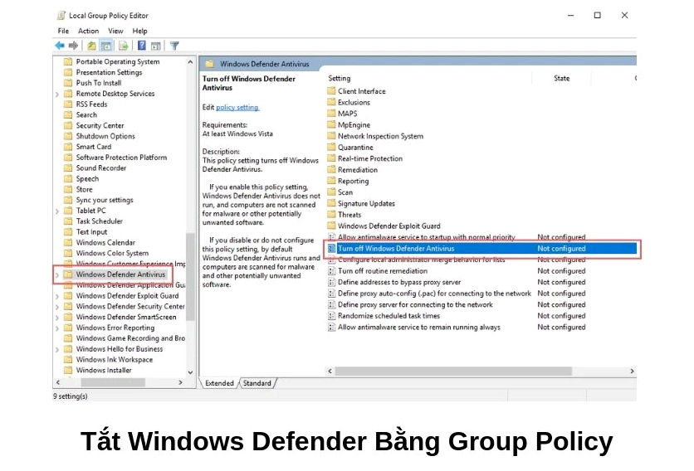Click the Forward arrow in the toolbar
The width and height of the screenshot is (694, 471).
(74, 46)
